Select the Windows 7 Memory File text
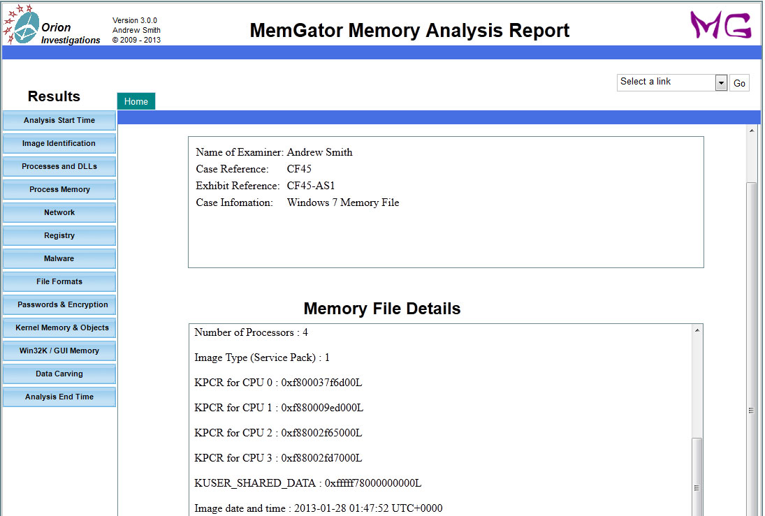765x516 pixels. (x=343, y=202)
